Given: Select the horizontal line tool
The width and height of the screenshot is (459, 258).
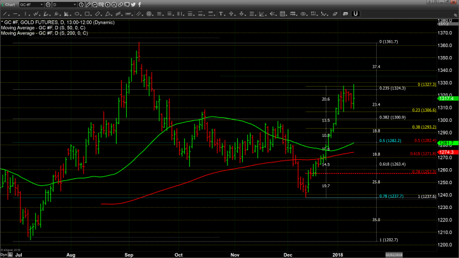Looking at the screenshot, I should point(15,14).
